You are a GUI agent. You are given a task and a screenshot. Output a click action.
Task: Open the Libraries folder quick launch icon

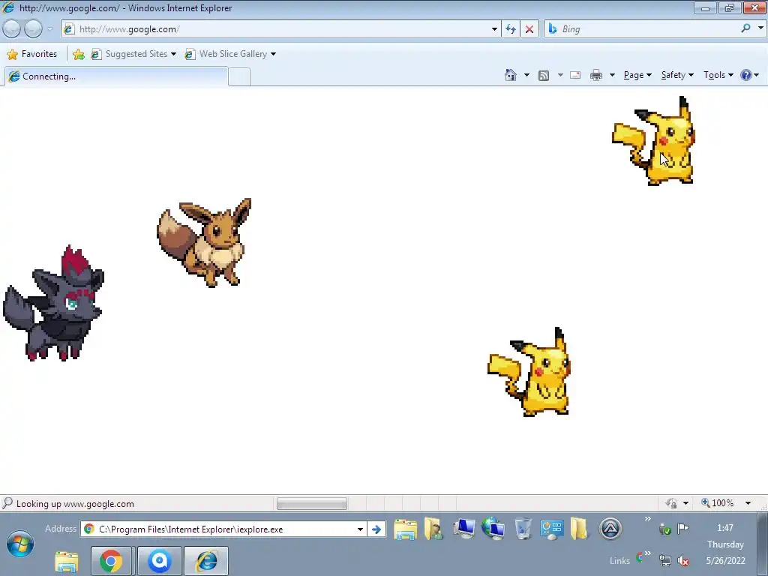(405, 529)
